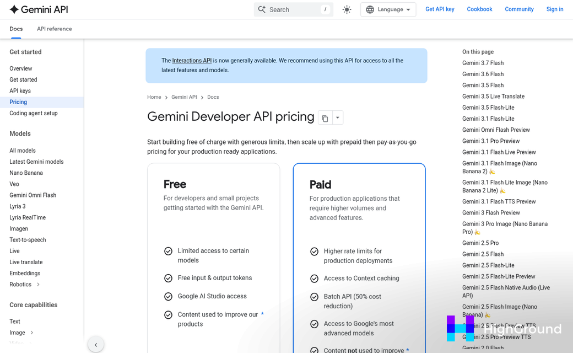Collapse sidebar with the chevron button
Image resolution: width=573 pixels, height=353 pixels.
point(96,345)
